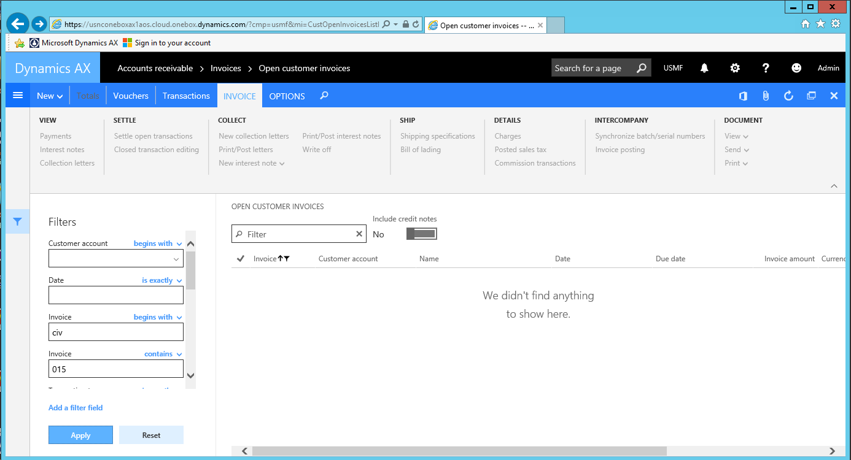
Task: Open the settings gear icon
Action: (x=735, y=68)
